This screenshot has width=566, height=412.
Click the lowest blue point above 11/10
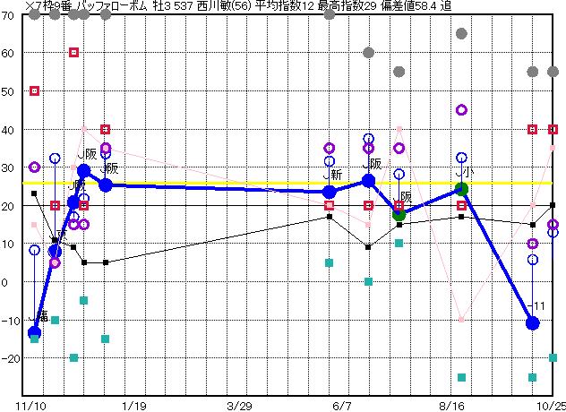(34, 333)
